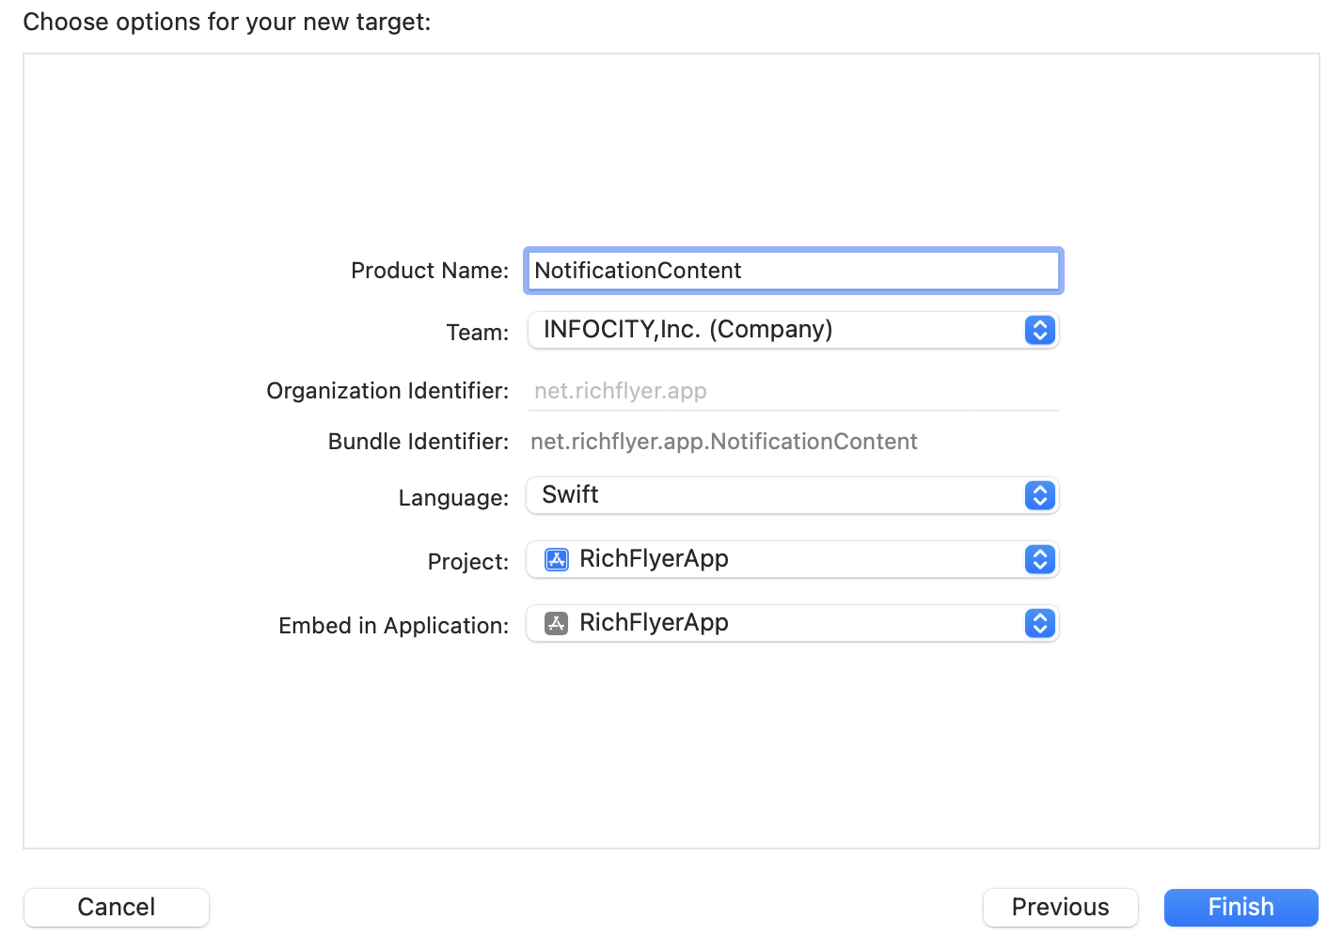The width and height of the screenshot is (1343, 951).
Task: Click the 'Product Name:' label
Action: (430, 271)
